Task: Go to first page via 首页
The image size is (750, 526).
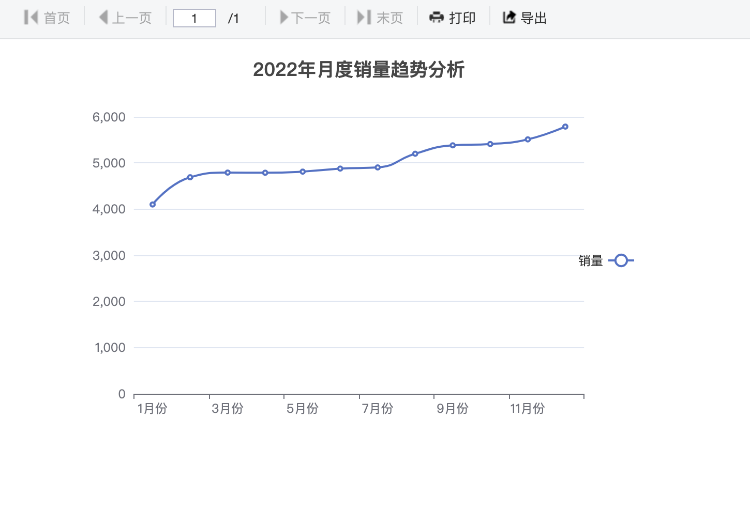Action: coord(47,18)
